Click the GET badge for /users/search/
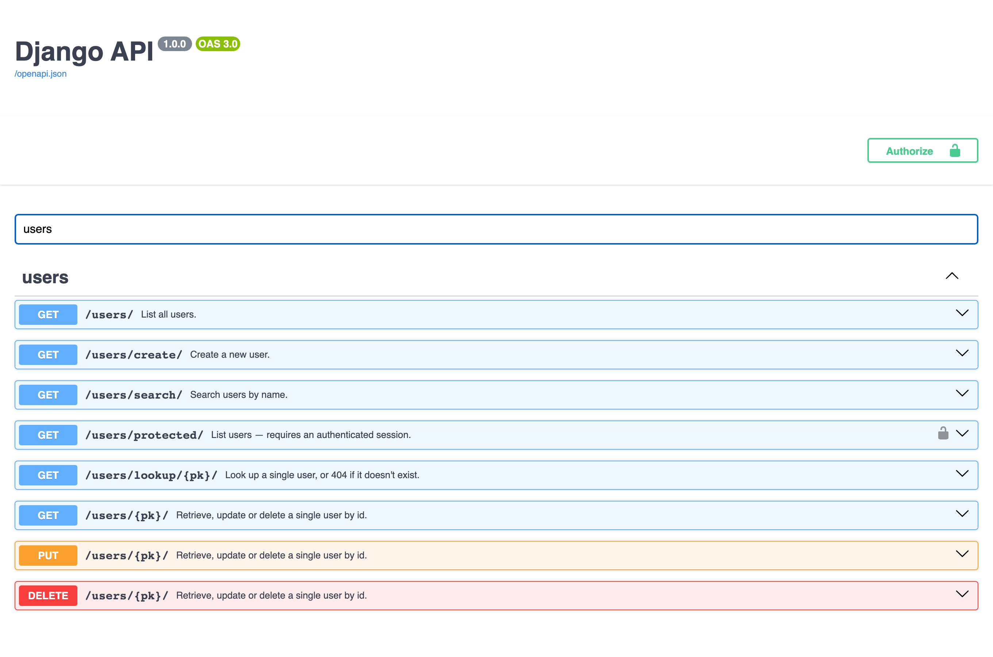Image resolution: width=993 pixels, height=657 pixels. tap(48, 395)
